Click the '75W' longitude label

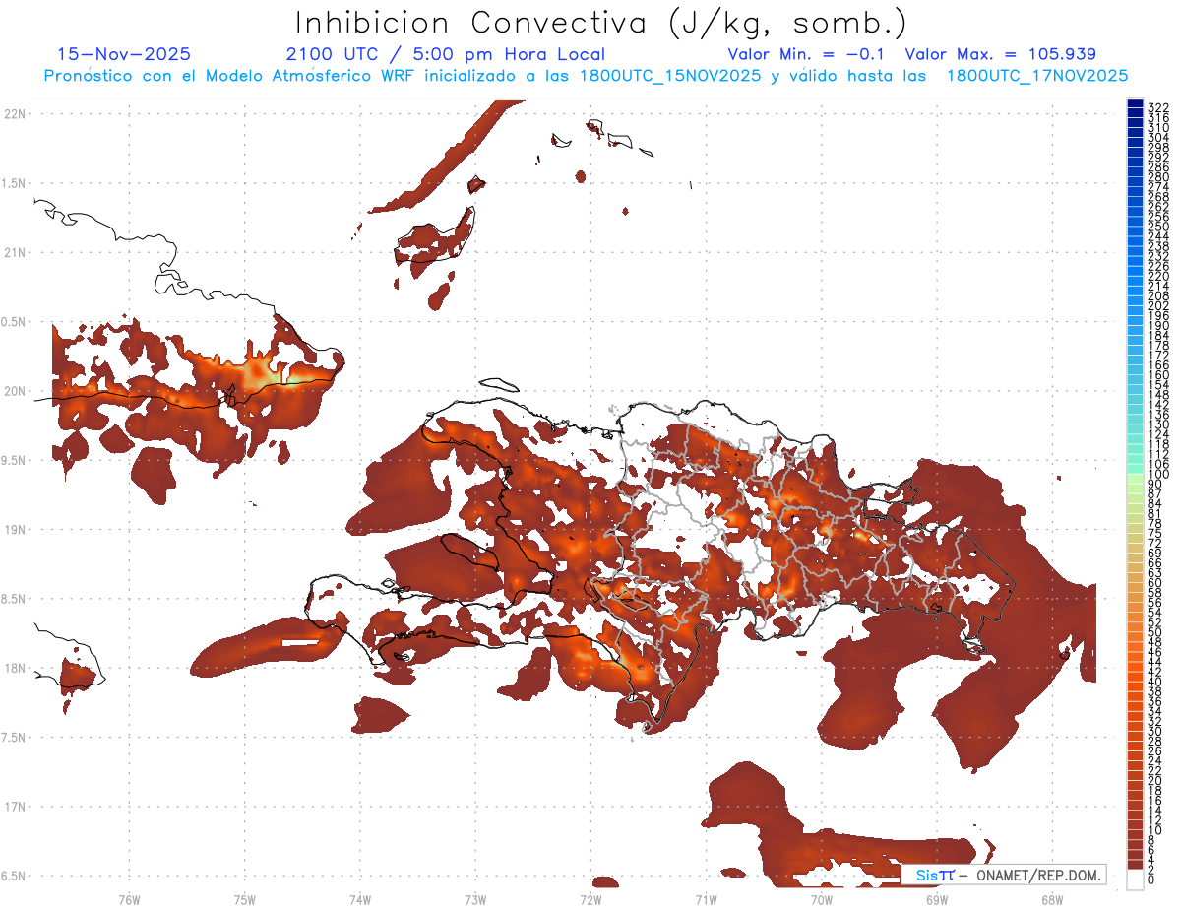tap(244, 899)
